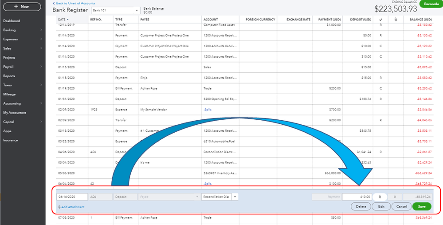Screen dimensions: 443x225
Task: Click the reconcile checkmark column header icon
Action: [380, 20]
